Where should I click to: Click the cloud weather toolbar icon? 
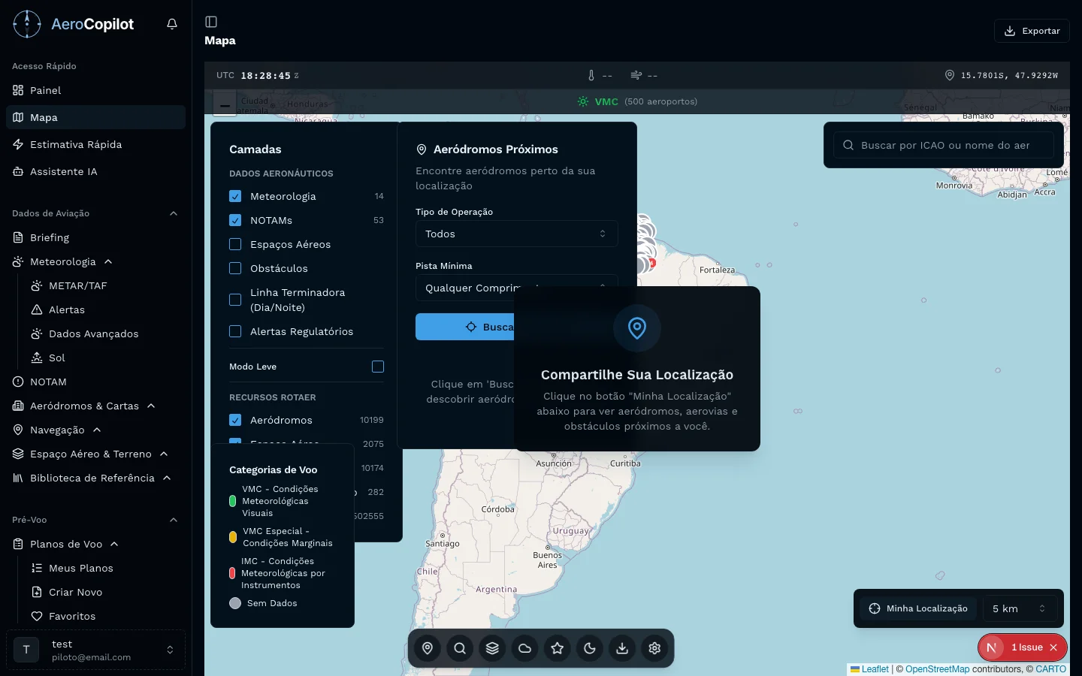[x=524, y=648]
